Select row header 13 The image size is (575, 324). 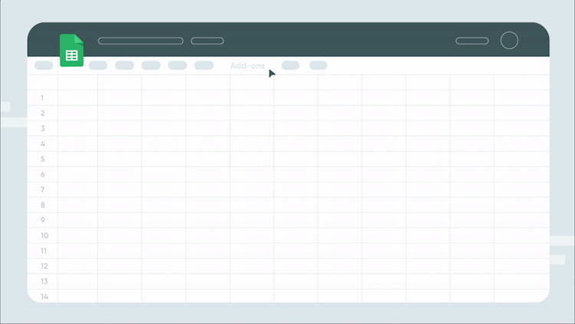click(x=44, y=281)
